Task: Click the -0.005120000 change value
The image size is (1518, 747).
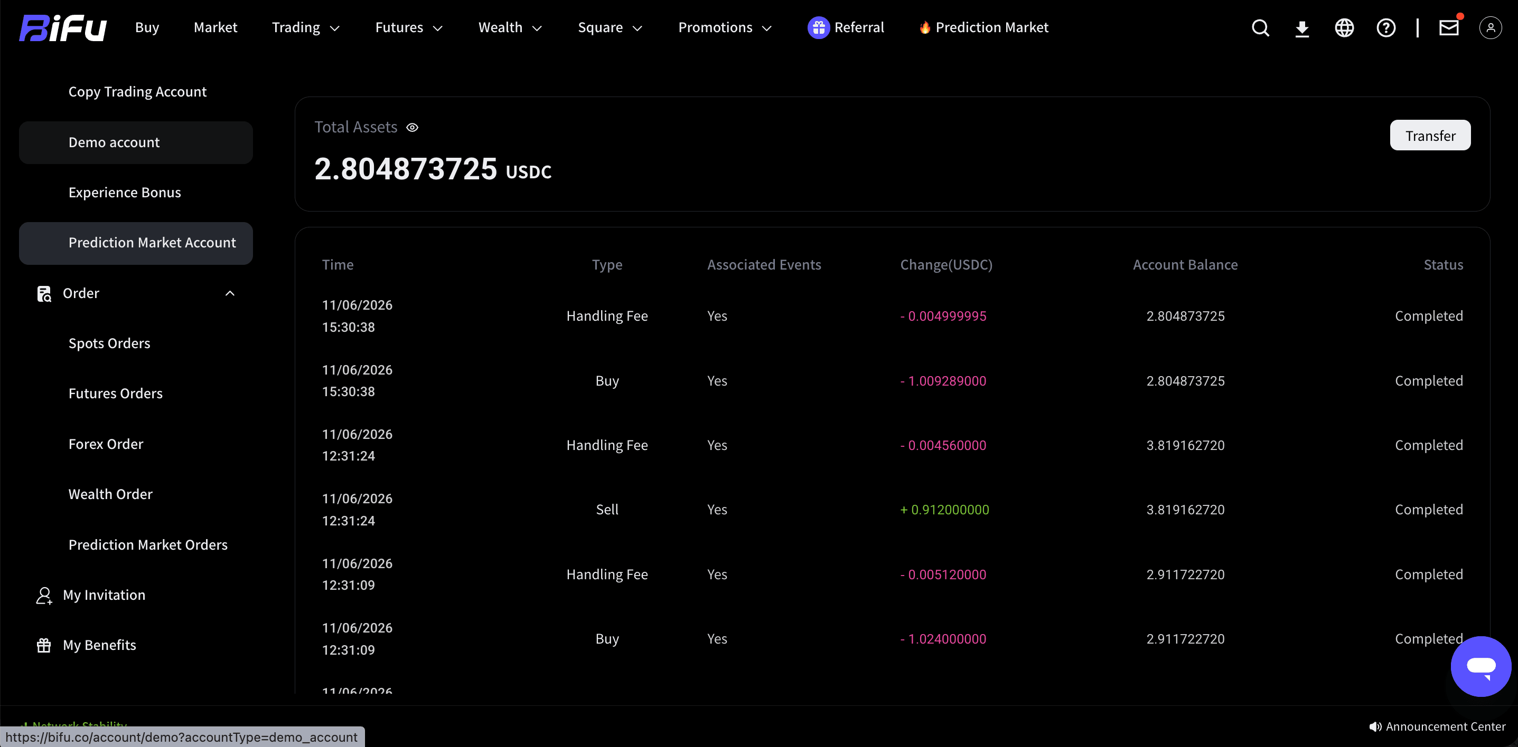Action: [943, 574]
